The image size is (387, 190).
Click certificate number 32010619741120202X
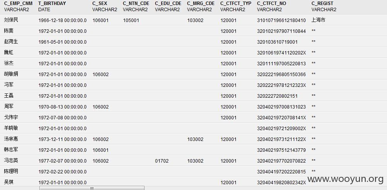click(x=281, y=53)
